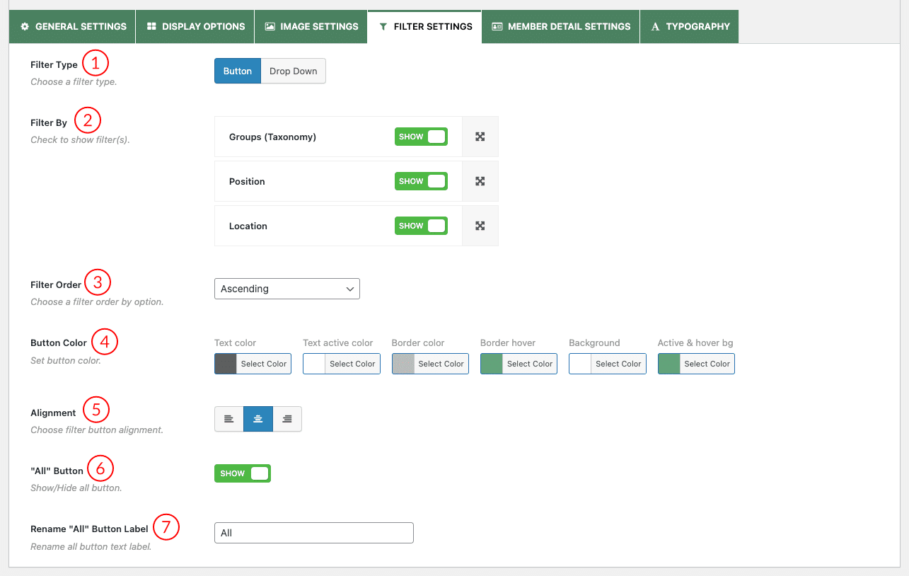Click Select Color for Background
Viewport: 909px width, 576px height.
point(618,364)
